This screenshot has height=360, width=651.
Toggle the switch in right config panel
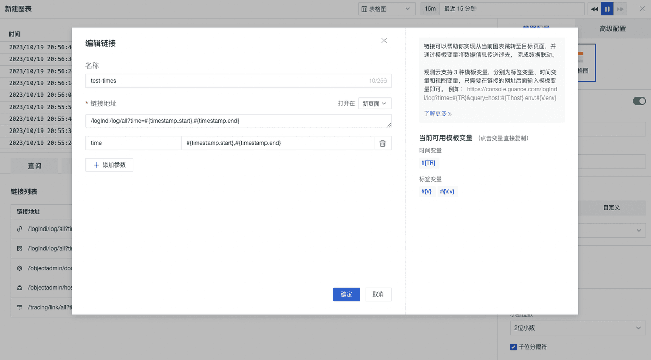pyautogui.click(x=639, y=101)
